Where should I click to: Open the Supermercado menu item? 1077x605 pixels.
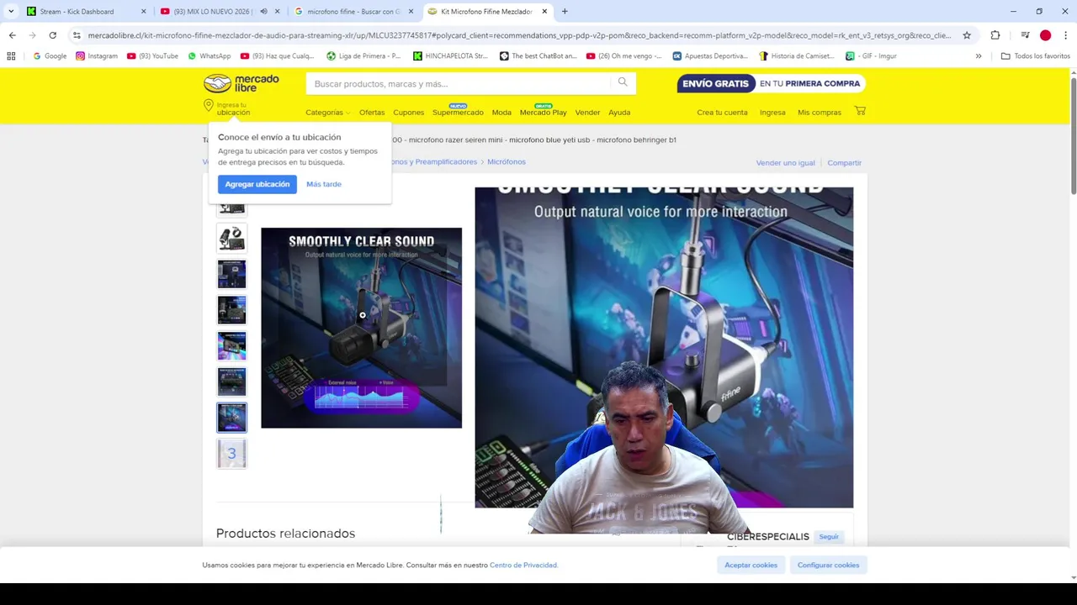[458, 113]
